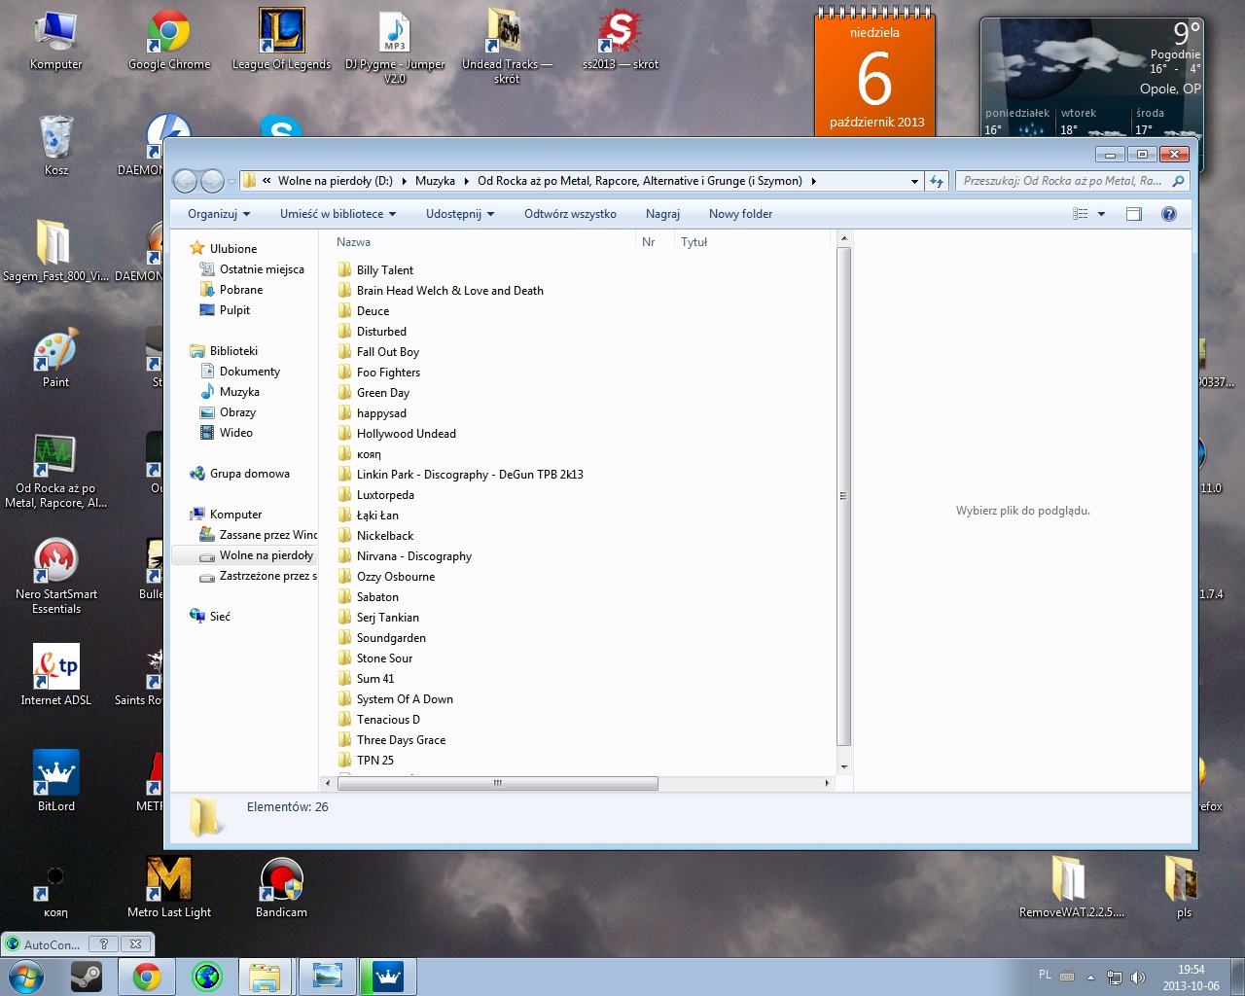1245x996 pixels.
Task: Select the Hollywood Undead folder
Action: (397, 434)
